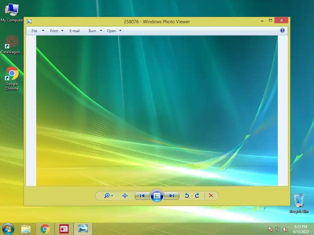Select the DataWagon desktop shortcut

point(12,44)
